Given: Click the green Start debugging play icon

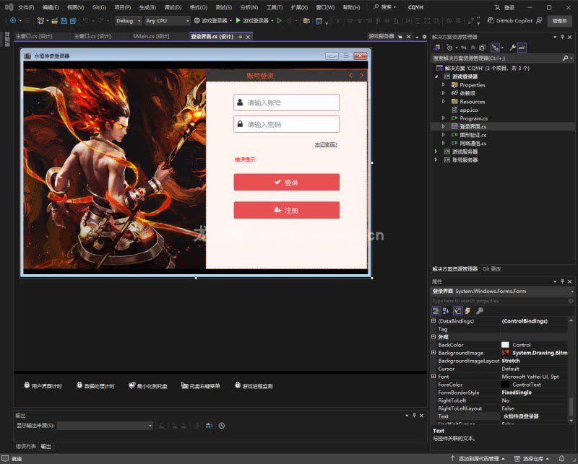Looking at the screenshot, I should pyautogui.click(x=238, y=21).
